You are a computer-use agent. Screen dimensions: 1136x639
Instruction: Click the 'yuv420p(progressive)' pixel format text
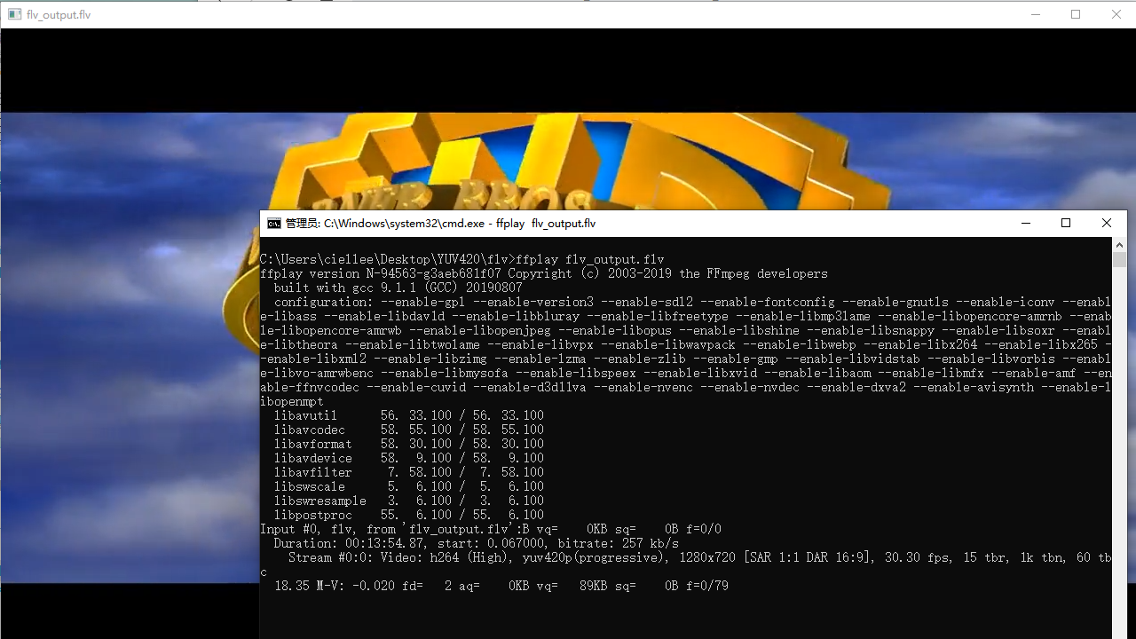pos(593,557)
